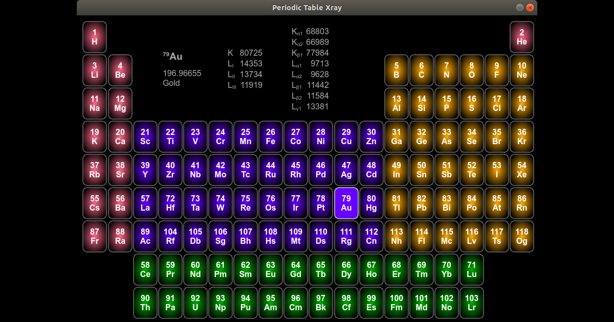Click the currently highlighted Gold (Au) tile
The height and width of the screenshot is (322, 614).
346,203
